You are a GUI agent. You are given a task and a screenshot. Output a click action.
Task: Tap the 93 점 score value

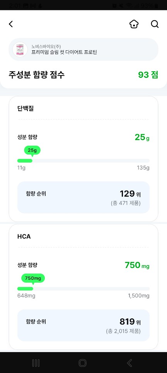pyautogui.click(x=148, y=75)
